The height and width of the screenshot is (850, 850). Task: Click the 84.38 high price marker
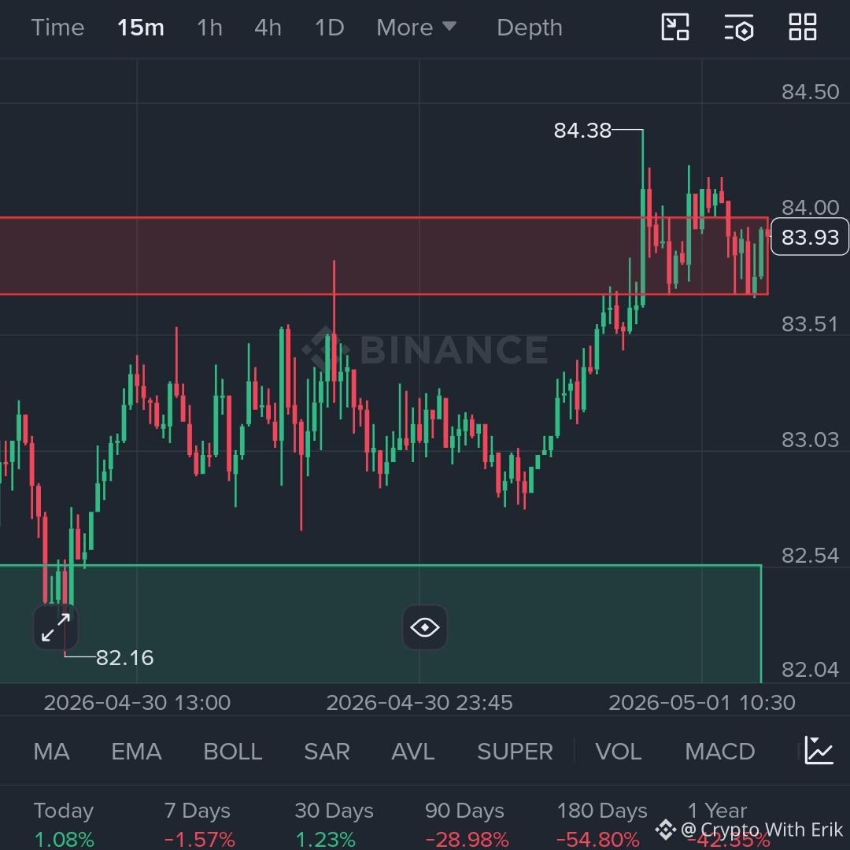[x=582, y=130]
